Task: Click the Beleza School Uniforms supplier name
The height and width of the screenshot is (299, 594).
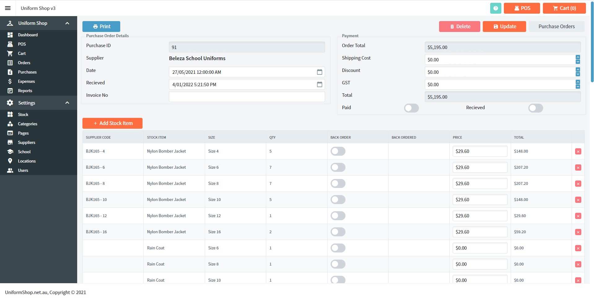Action: (197, 58)
